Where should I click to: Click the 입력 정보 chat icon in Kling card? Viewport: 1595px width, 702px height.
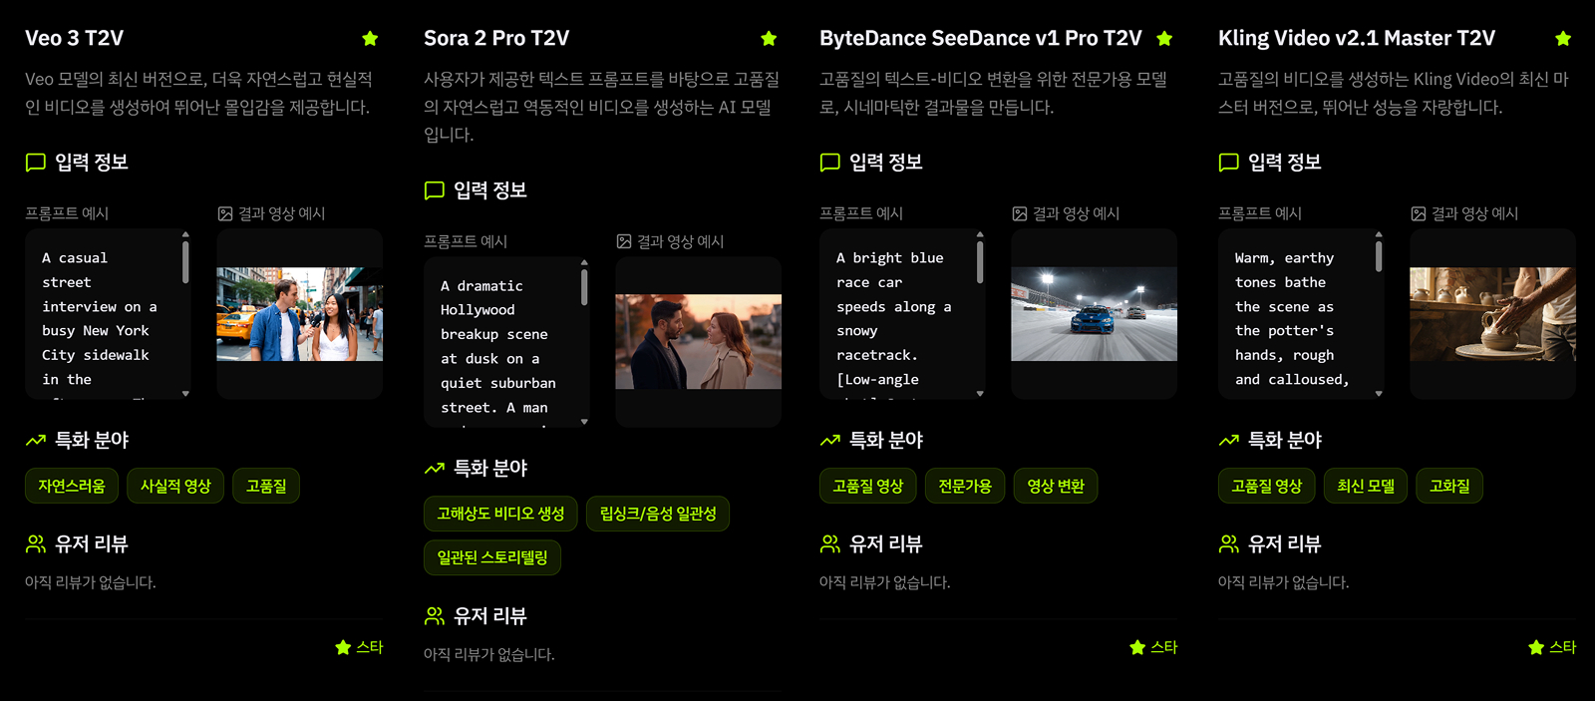tap(1229, 163)
